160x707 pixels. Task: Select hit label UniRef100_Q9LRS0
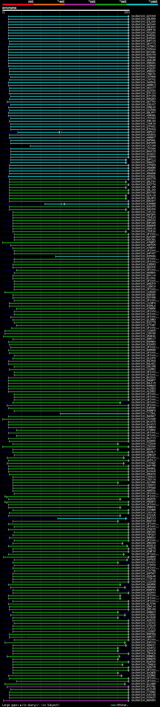tap(143, 27)
